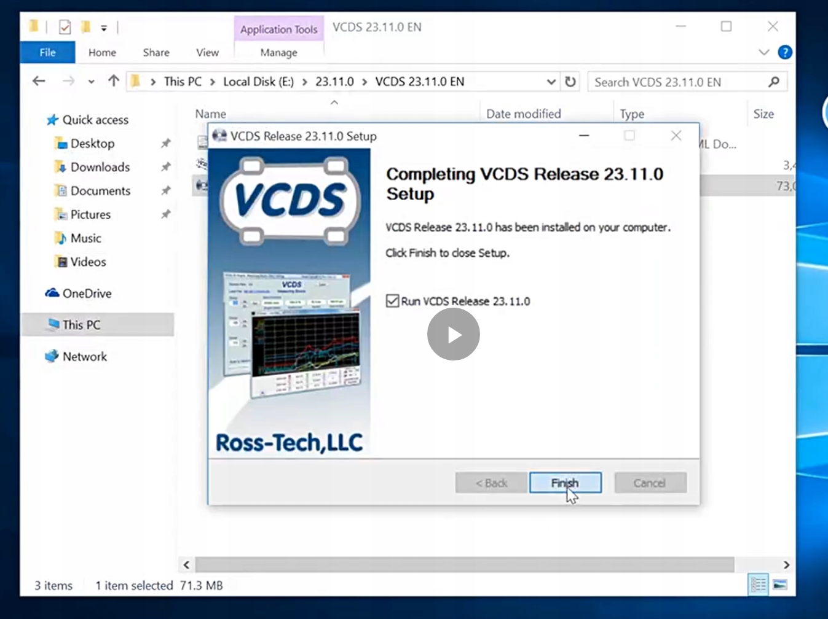The image size is (828, 619).
Task: Select Network in the navigation pane
Action: coord(84,356)
